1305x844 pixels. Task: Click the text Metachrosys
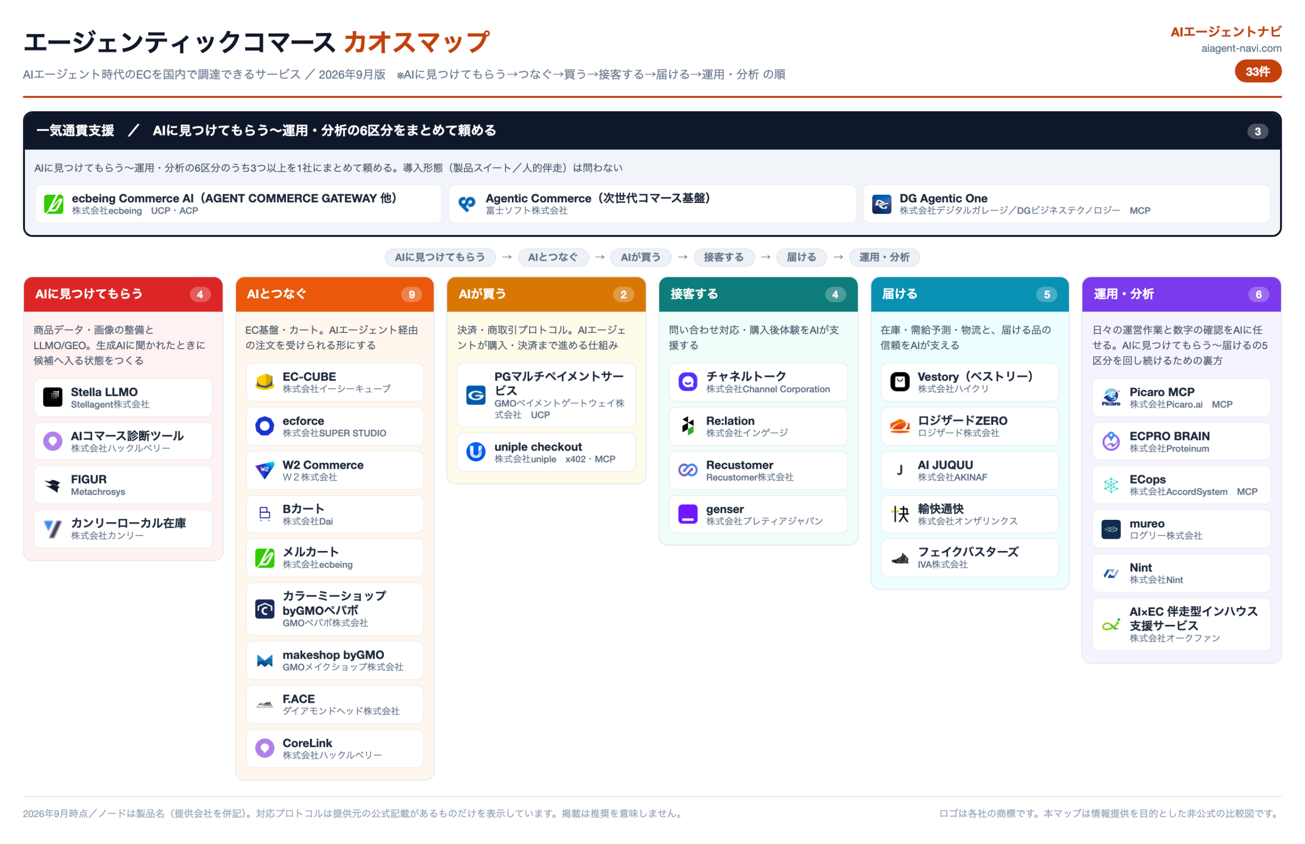97,492
